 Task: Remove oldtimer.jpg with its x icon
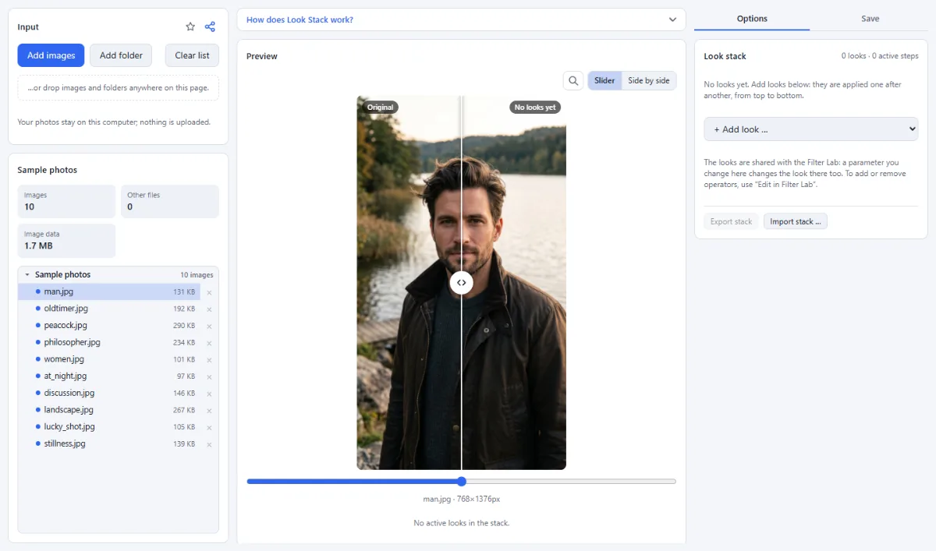coord(209,309)
